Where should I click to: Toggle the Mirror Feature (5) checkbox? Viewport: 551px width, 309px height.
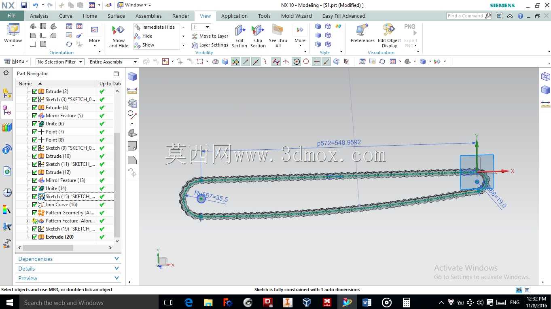point(35,116)
